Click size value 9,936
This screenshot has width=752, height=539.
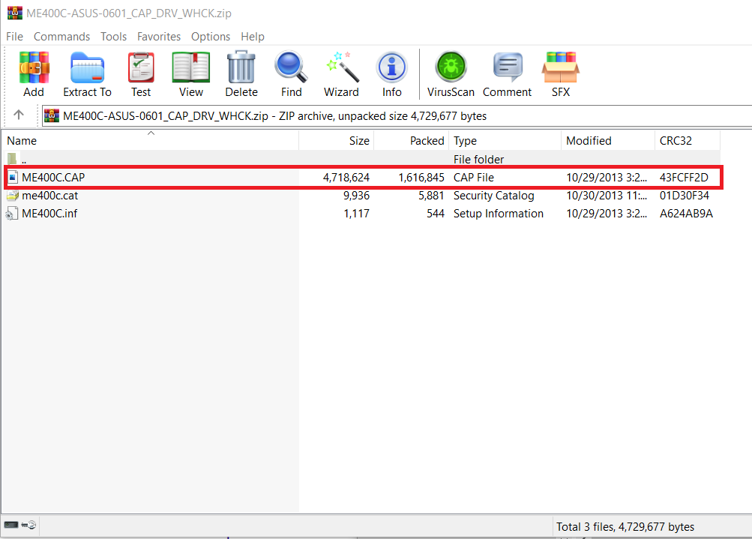[x=356, y=196]
